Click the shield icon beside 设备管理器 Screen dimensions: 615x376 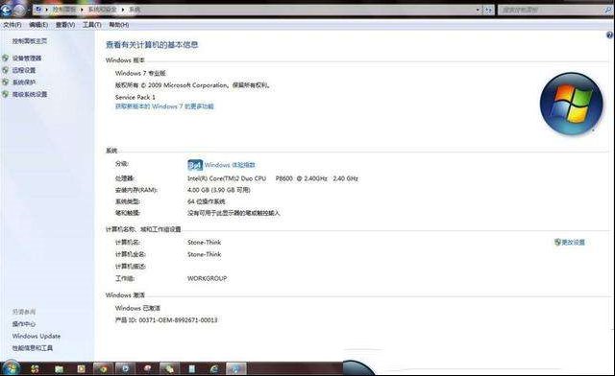coord(5,58)
